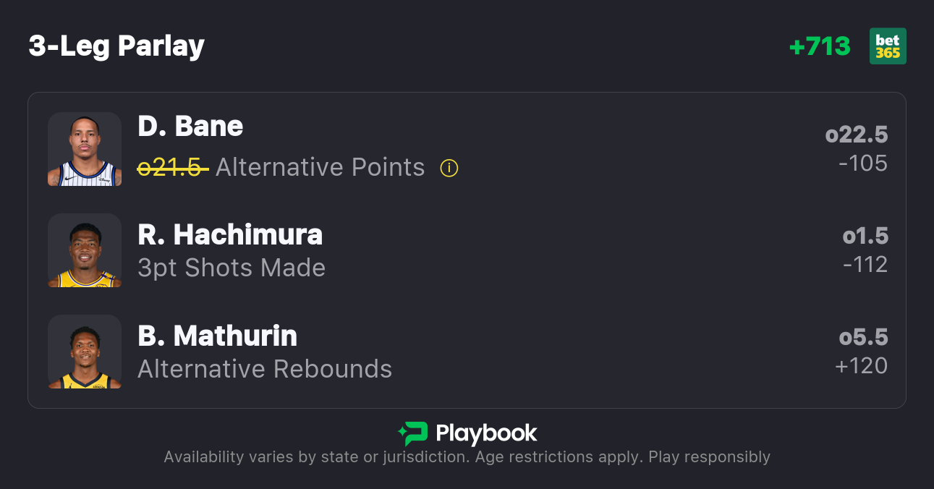The width and height of the screenshot is (934, 489).
Task: Select the R. Hachimura player name
Action: 230,234
